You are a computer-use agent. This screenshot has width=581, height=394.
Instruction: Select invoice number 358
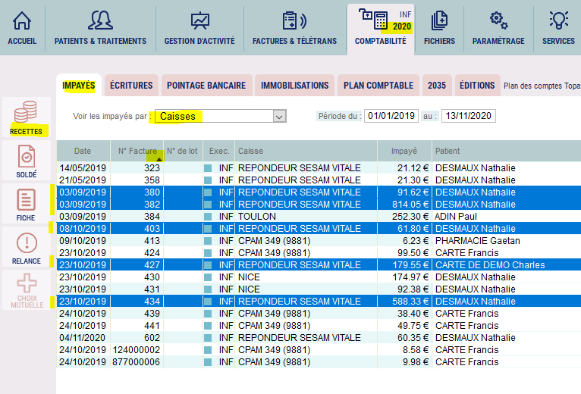pos(152,180)
